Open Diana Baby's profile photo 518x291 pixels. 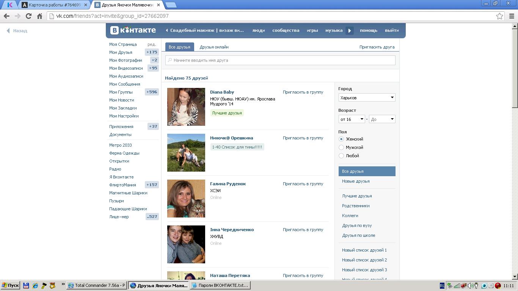(x=186, y=107)
